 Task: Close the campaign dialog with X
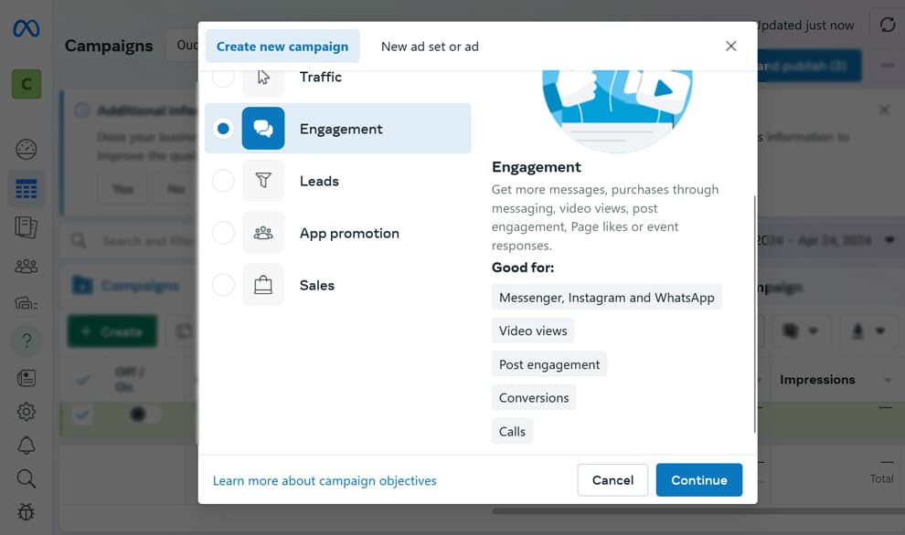[730, 47]
